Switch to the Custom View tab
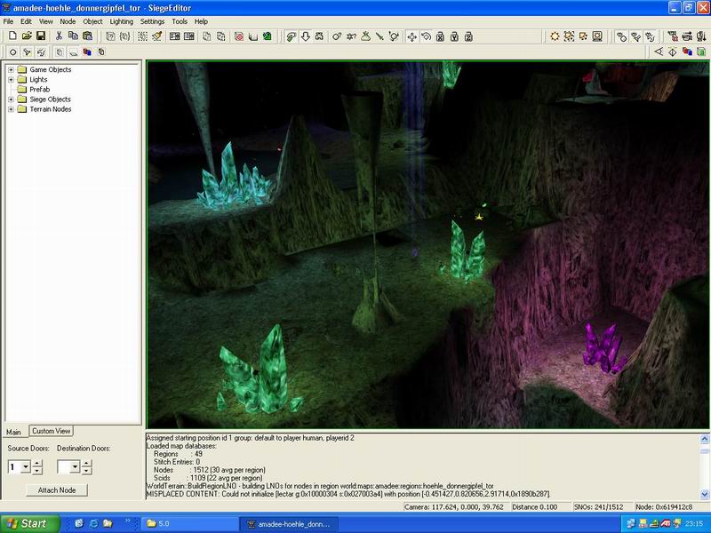Viewport: 711px width, 533px height. pyautogui.click(x=51, y=431)
